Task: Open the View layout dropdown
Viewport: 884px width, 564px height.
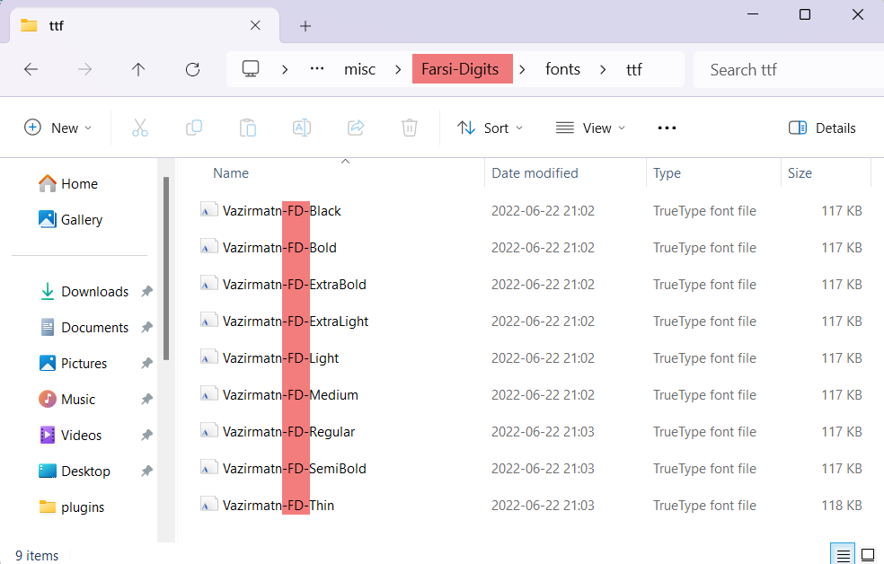Action: (x=590, y=128)
